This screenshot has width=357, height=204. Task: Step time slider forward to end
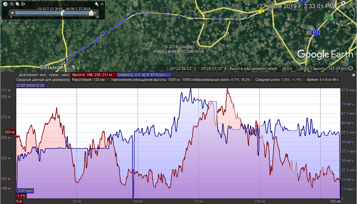[96, 13]
